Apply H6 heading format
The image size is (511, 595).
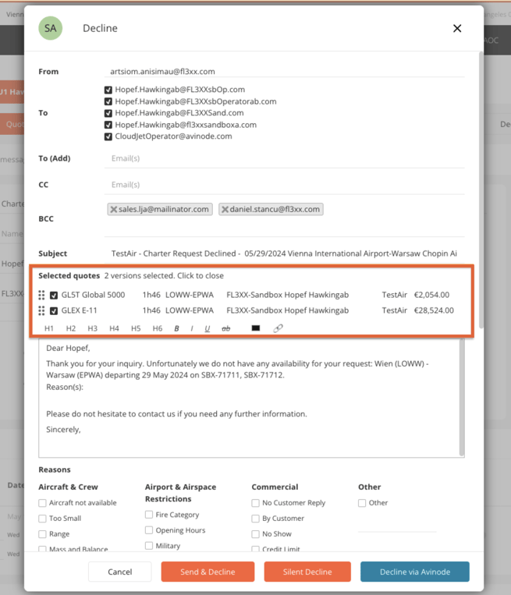coord(157,328)
